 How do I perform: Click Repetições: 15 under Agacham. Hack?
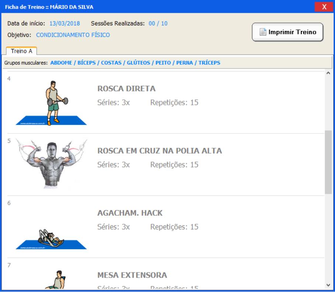coord(175,227)
